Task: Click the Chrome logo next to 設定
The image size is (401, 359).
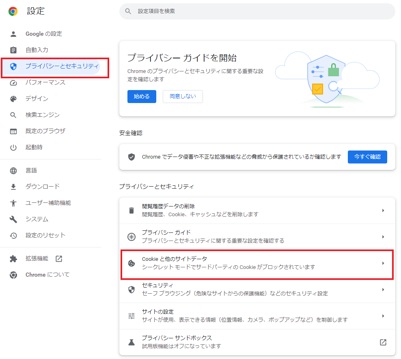Action: coord(13,11)
